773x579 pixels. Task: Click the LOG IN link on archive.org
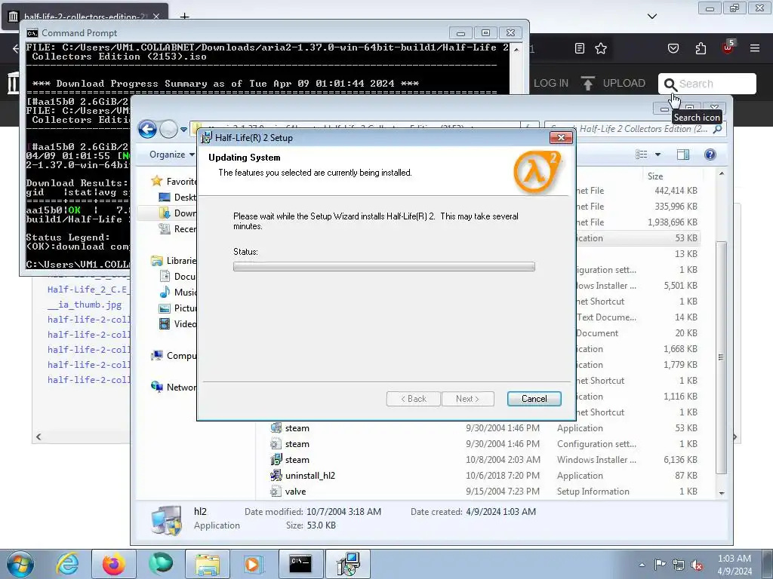point(550,83)
